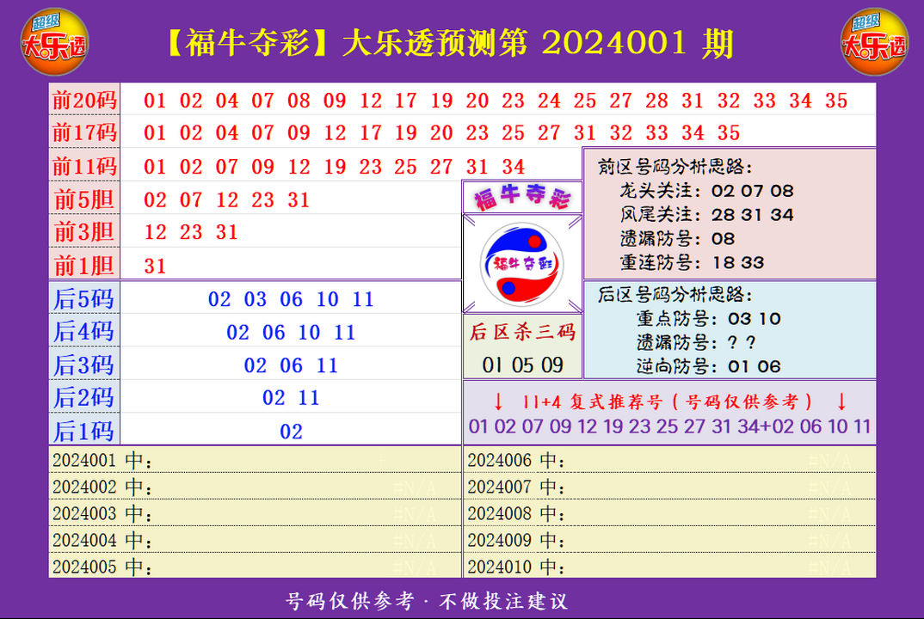924x619 pixels.
Task: Click the 2024005 中: result row
Action: click(256, 566)
